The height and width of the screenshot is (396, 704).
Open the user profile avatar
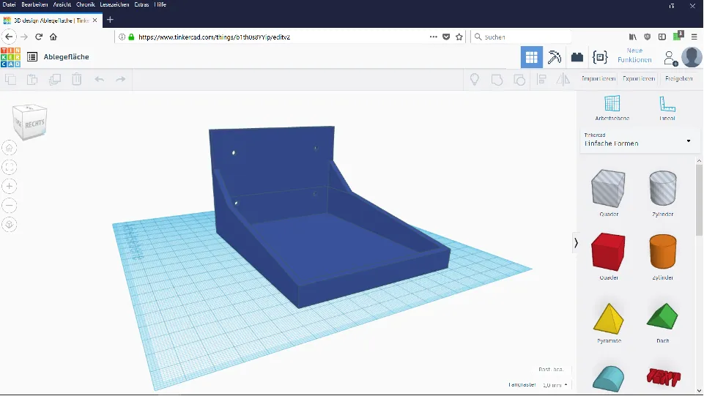point(692,57)
